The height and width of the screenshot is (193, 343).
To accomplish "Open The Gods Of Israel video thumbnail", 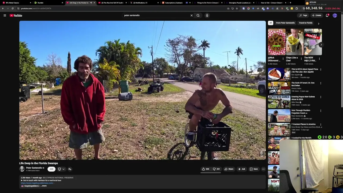I will point(279,88).
